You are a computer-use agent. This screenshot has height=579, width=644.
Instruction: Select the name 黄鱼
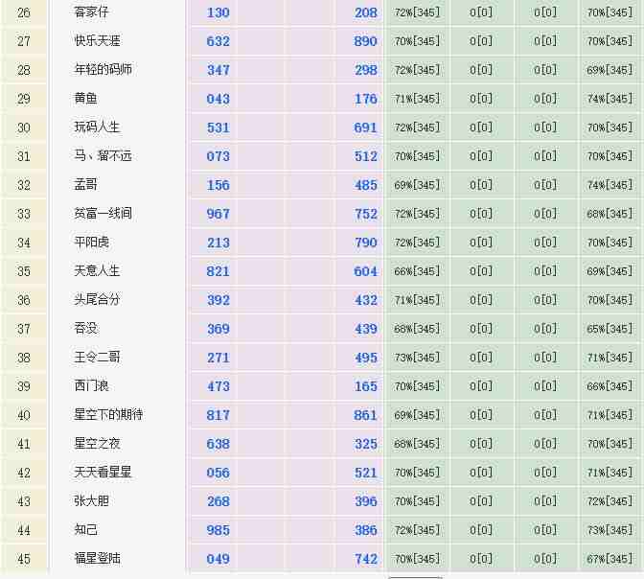point(85,99)
